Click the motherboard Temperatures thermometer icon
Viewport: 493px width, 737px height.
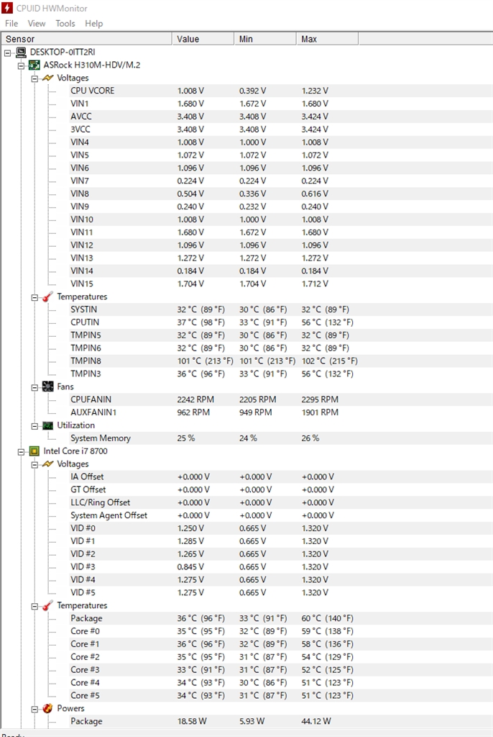click(x=48, y=297)
